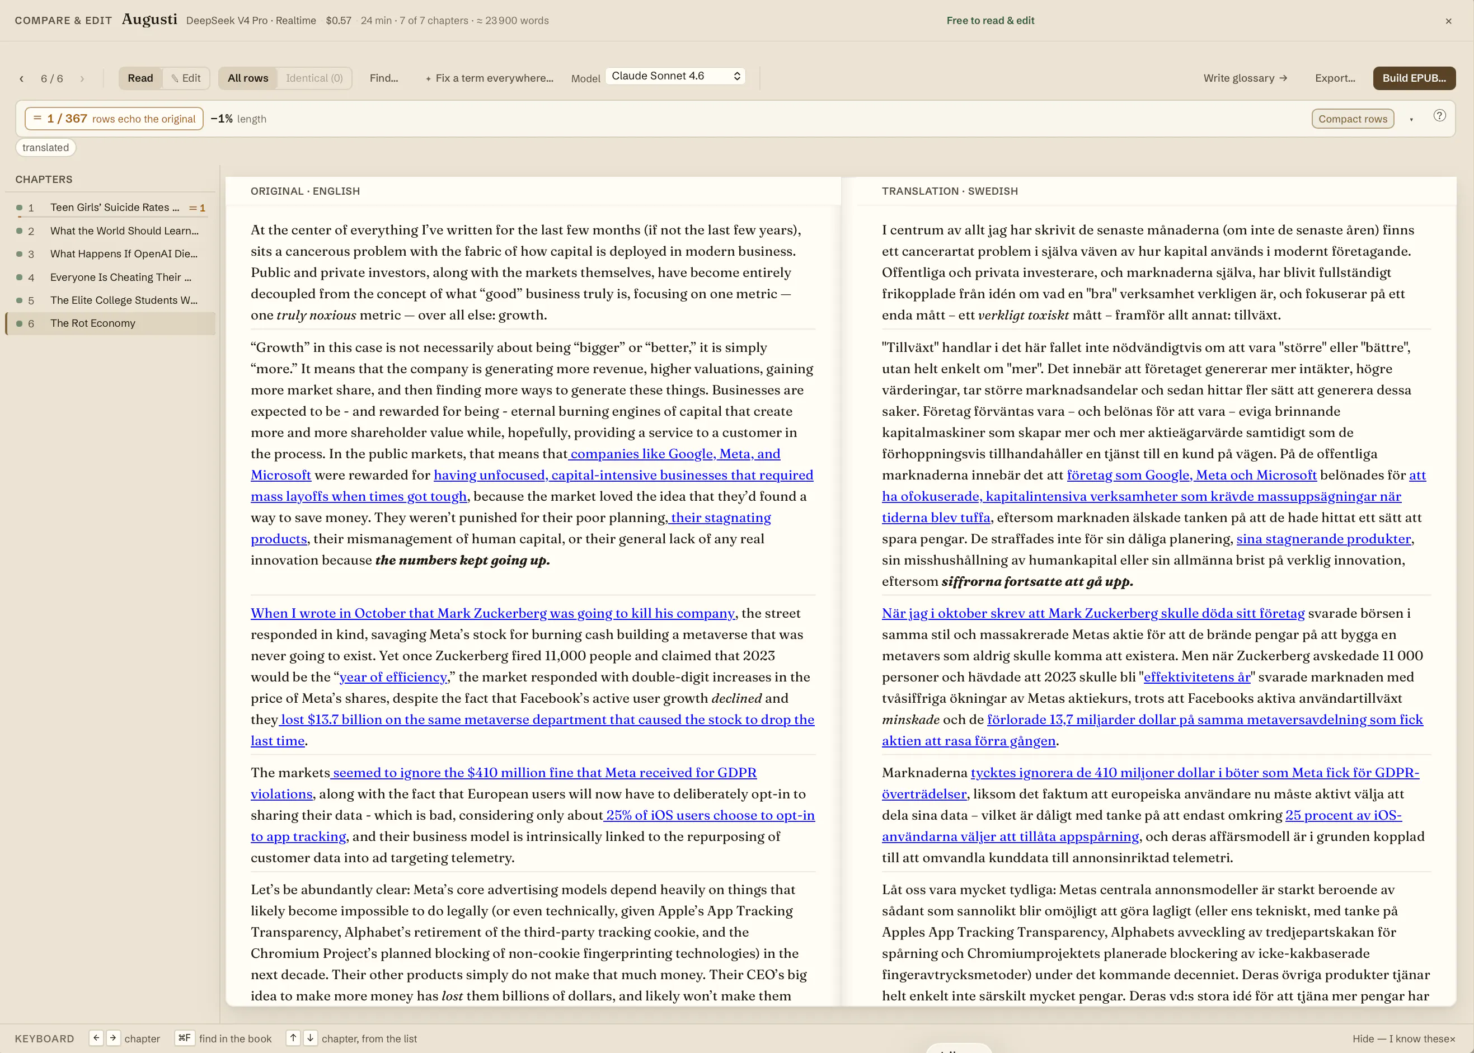The image size is (1474, 1053).
Task: Click the left arrow key hint
Action: point(96,1038)
